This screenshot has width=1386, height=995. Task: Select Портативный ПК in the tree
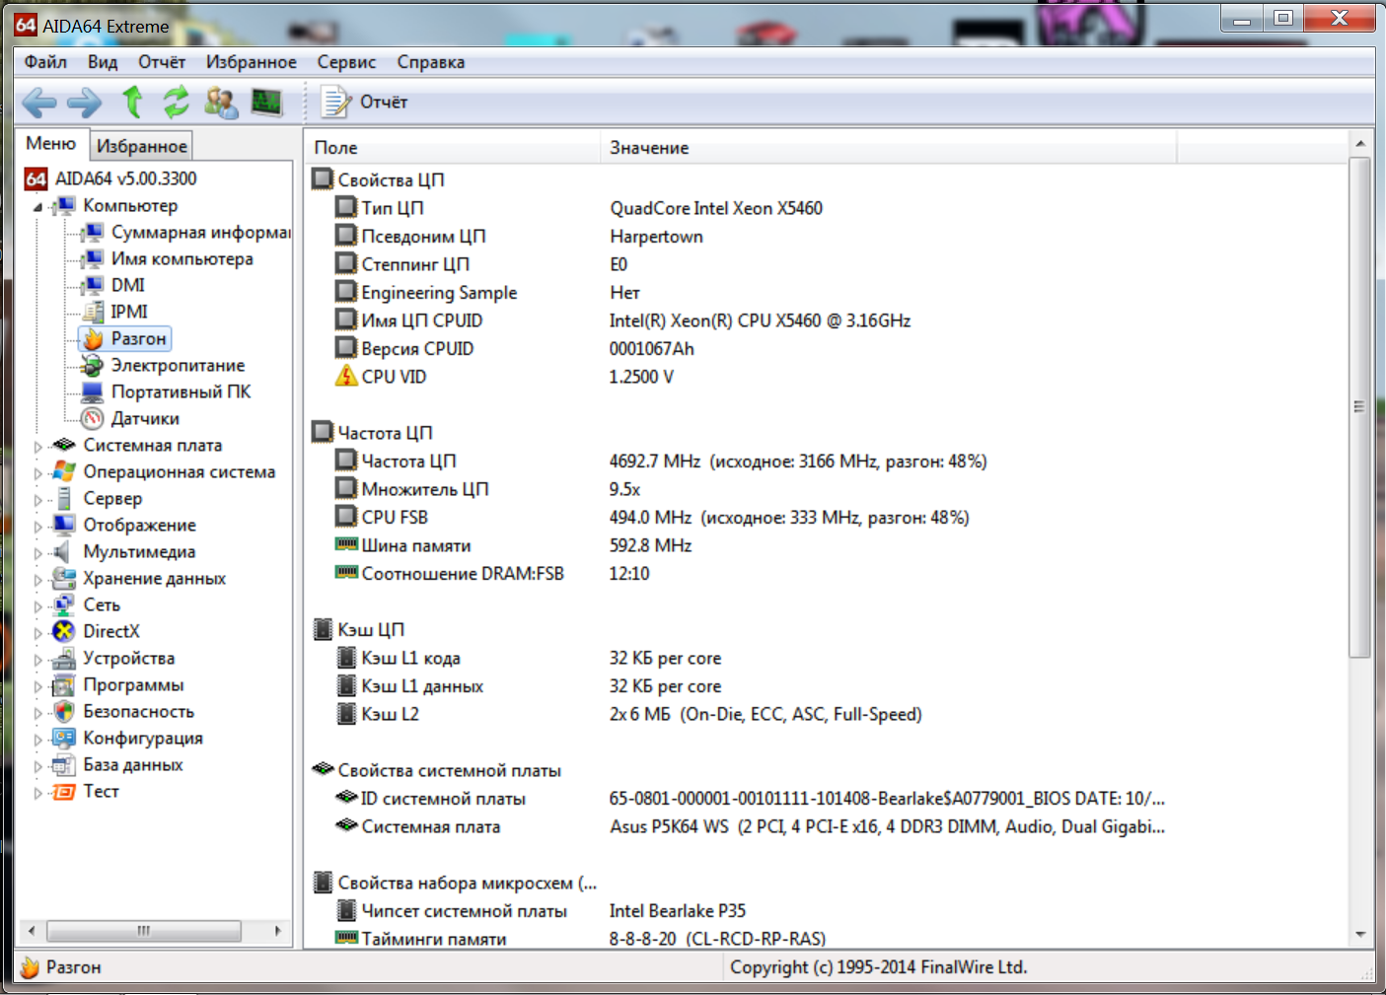(182, 391)
